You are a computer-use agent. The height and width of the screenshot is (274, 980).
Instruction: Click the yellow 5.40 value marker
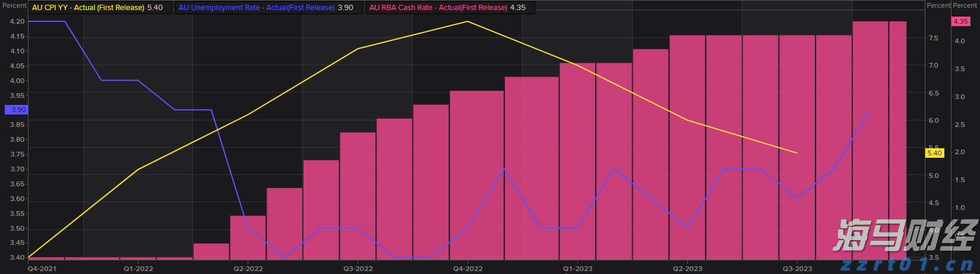tap(934, 153)
